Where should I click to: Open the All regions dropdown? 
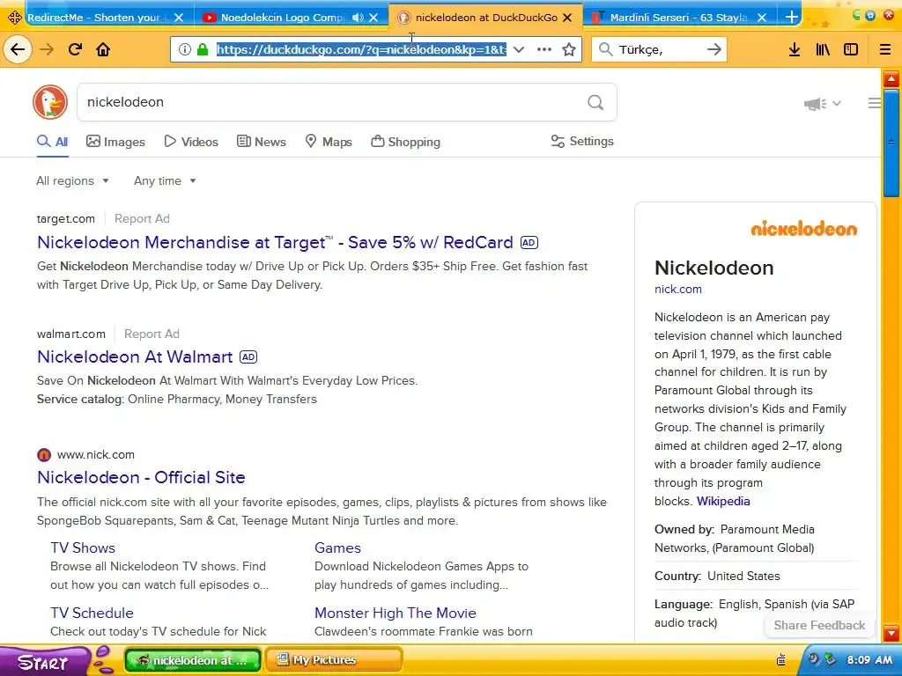click(72, 181)
